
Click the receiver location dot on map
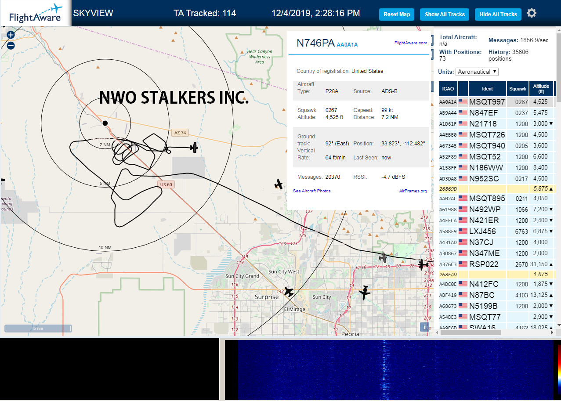tap(105, 123)
